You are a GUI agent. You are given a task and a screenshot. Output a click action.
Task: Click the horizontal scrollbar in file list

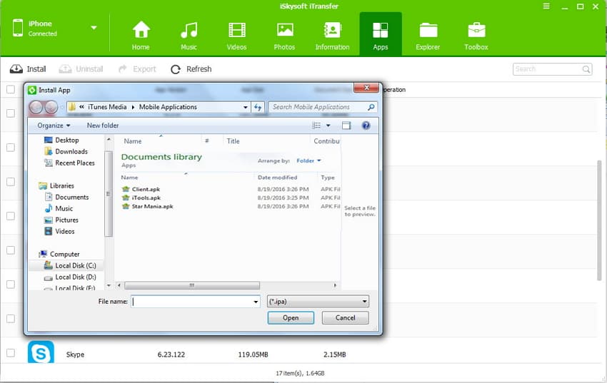192,285
